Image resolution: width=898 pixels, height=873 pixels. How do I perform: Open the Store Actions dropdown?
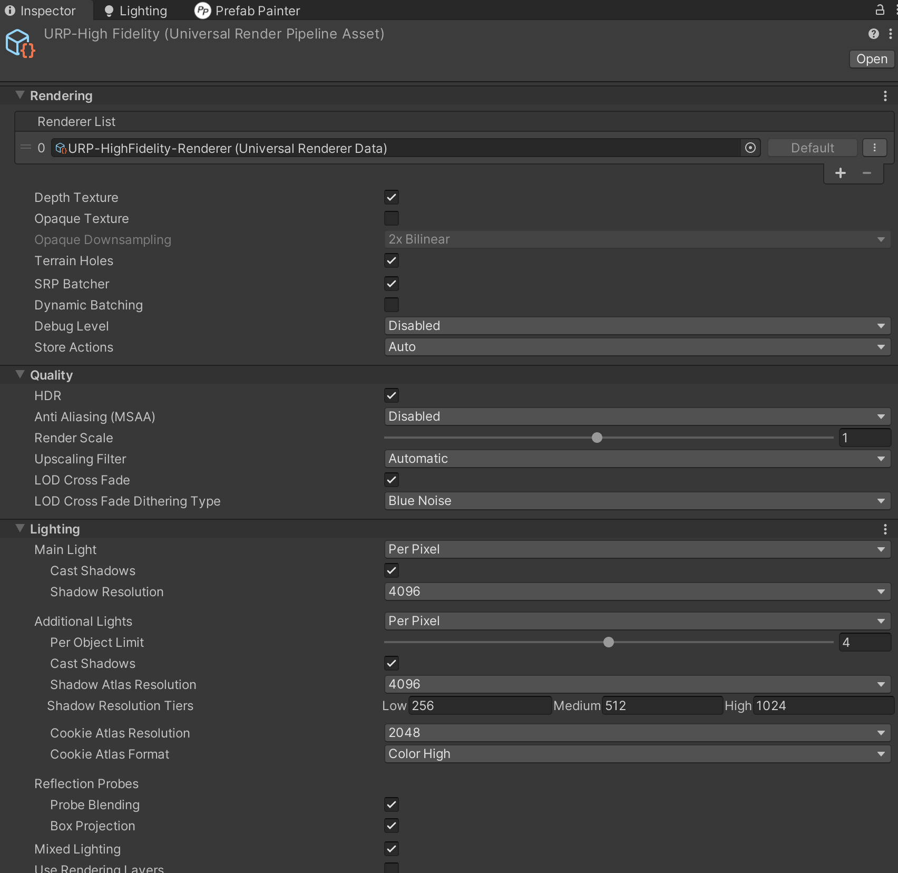coord(638,347)
